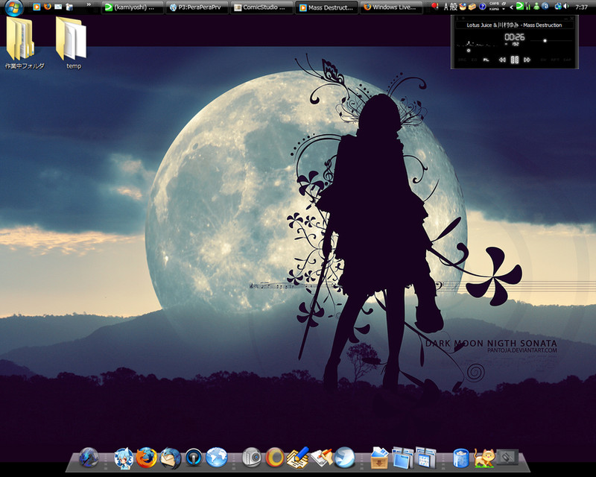
Task: Launch the black round speaker dock icon
Action: (x=194, y=458)
